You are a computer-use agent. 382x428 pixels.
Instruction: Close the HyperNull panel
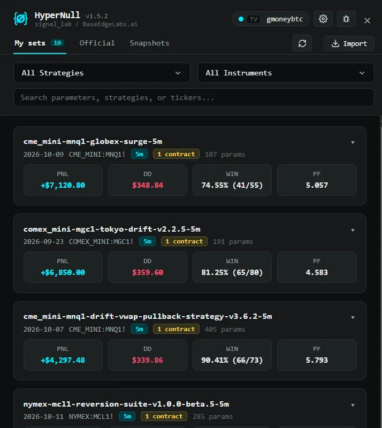(x=367, y=20)
